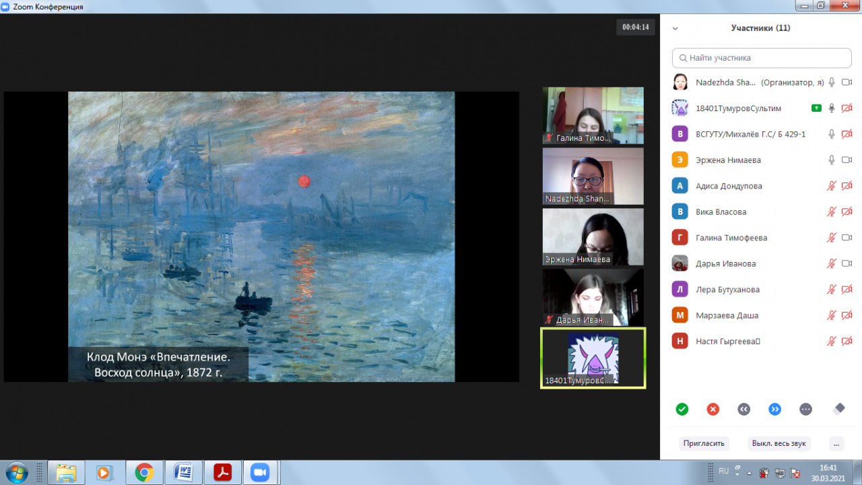Click the red 'no' reaction icon

pyautogui.click(x=713, y=409)
